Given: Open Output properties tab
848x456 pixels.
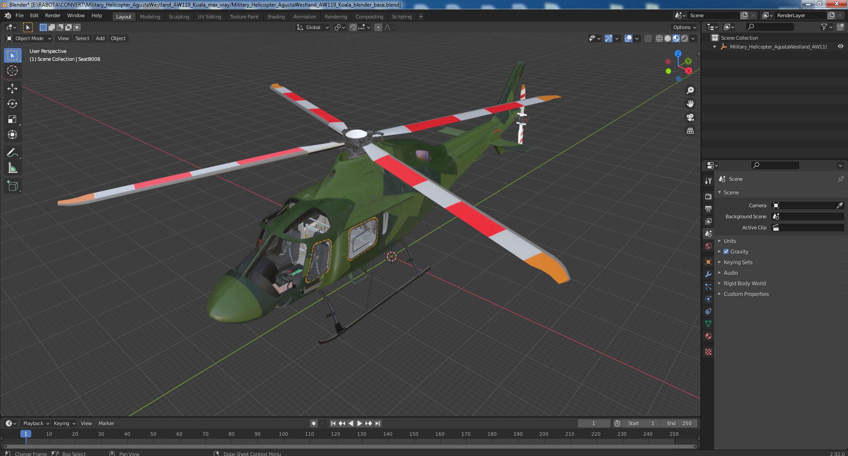Looking at the screenshot, I should point(708,209).
